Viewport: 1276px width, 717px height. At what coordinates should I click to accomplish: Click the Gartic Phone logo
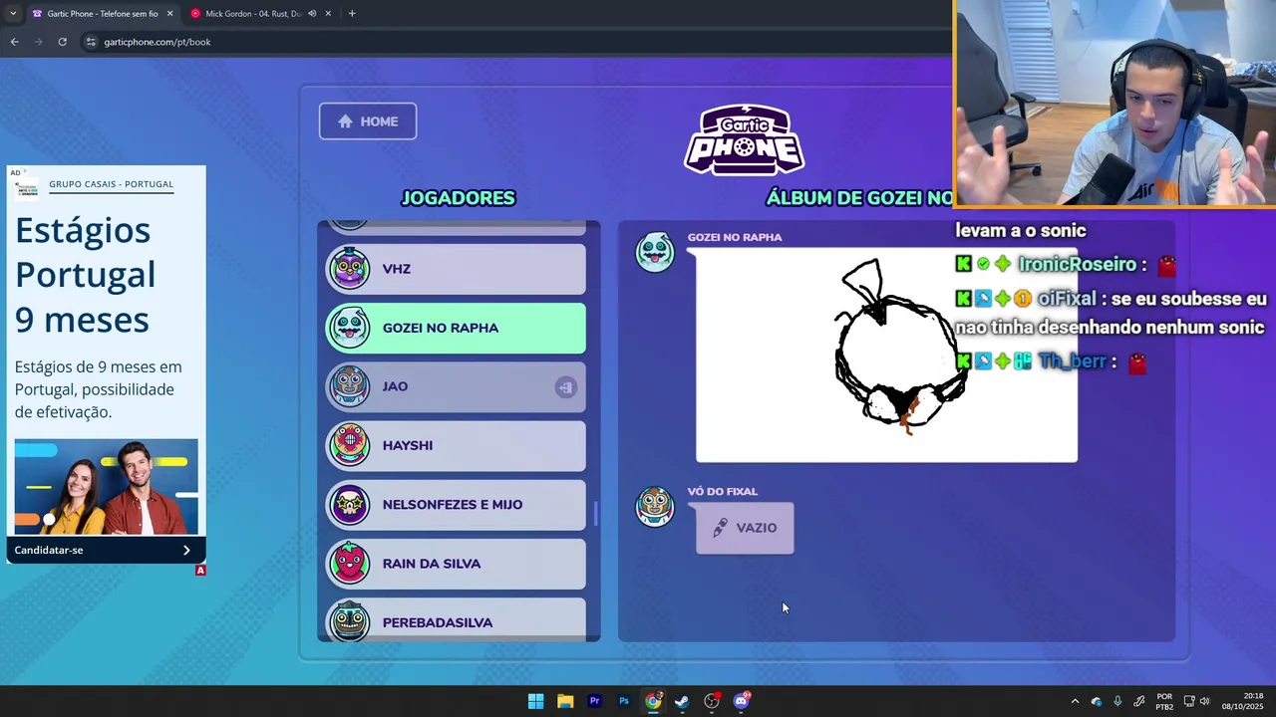[x=745, y=139]
